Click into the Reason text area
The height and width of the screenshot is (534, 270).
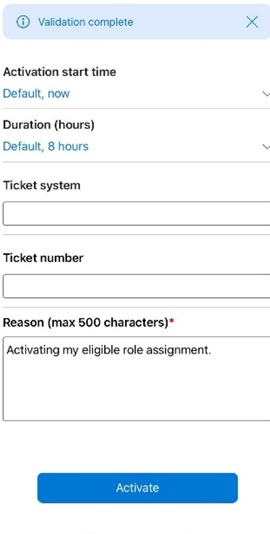136,379
